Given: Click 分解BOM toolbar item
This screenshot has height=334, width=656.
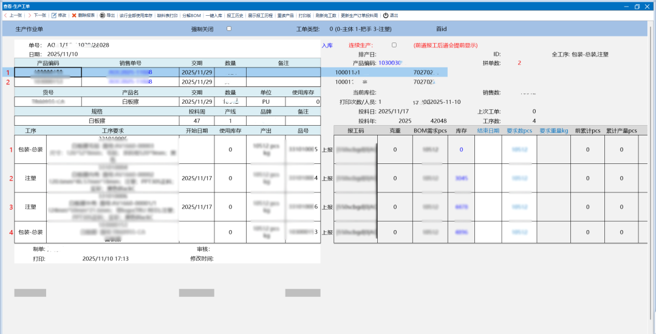Looking at the screenshot, I should tap(192, 15).
